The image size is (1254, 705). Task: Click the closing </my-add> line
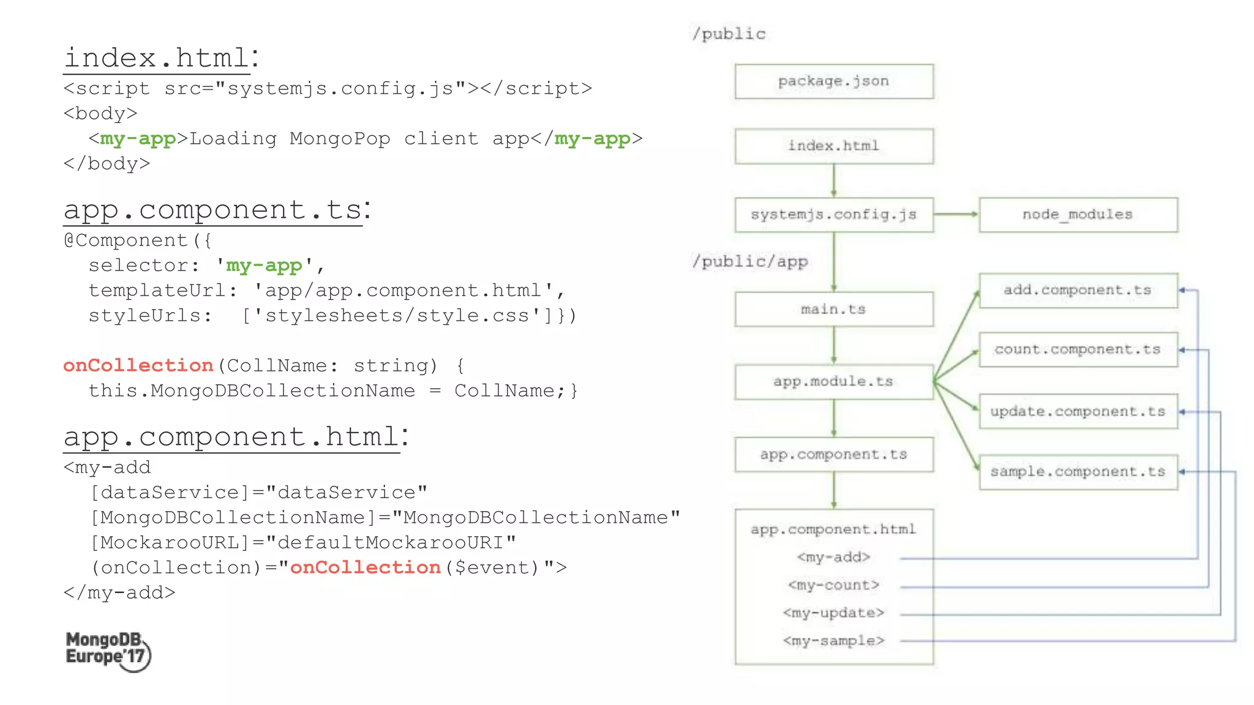tap(119, 593)
